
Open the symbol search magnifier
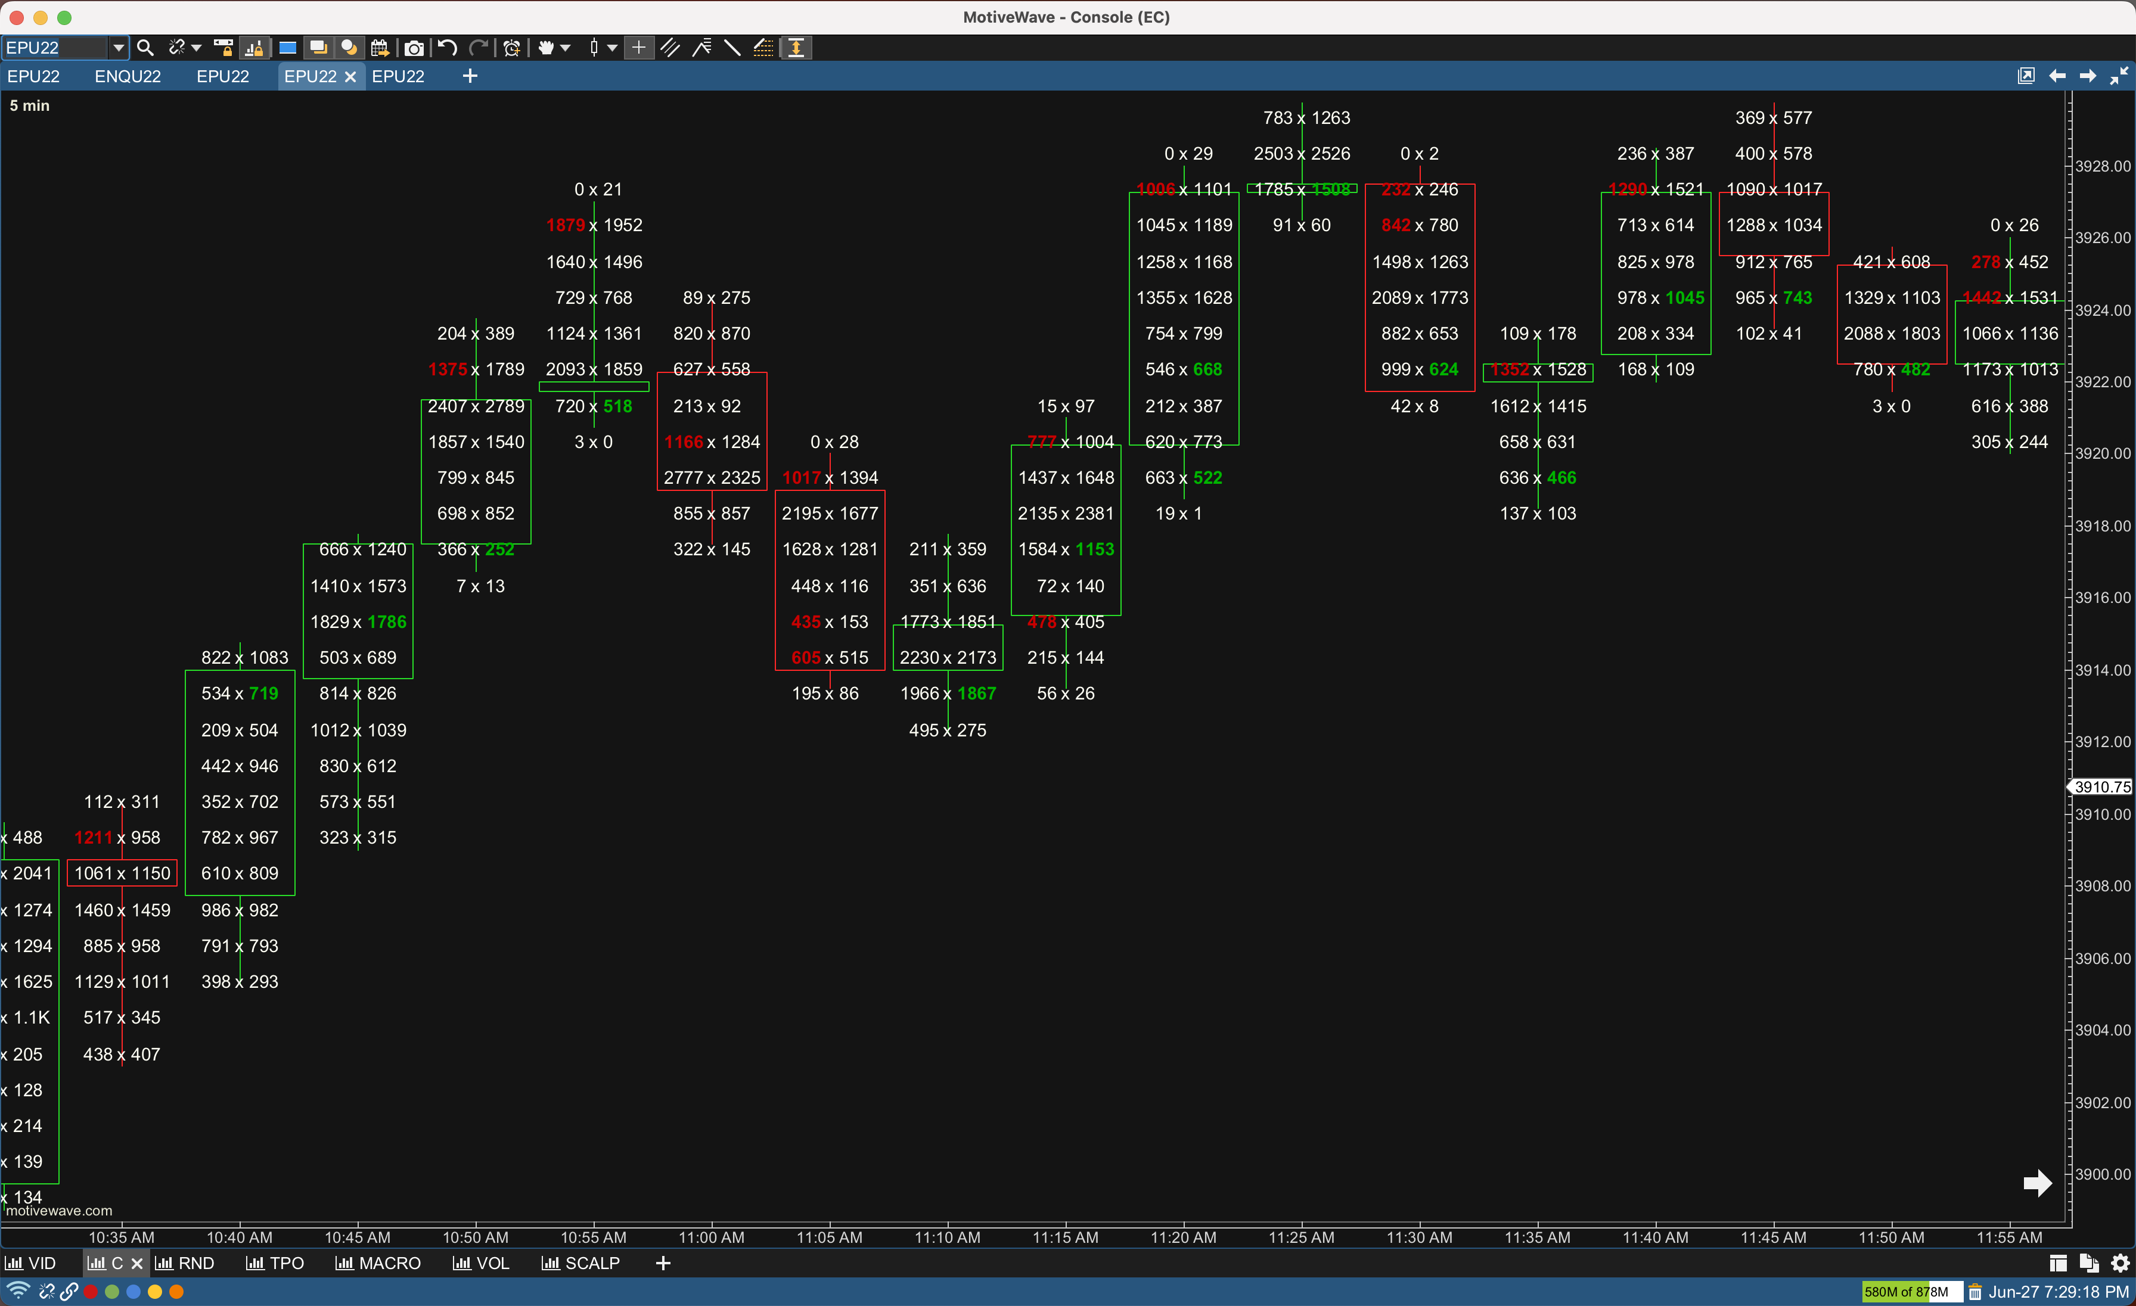click(x=145, y=48)
